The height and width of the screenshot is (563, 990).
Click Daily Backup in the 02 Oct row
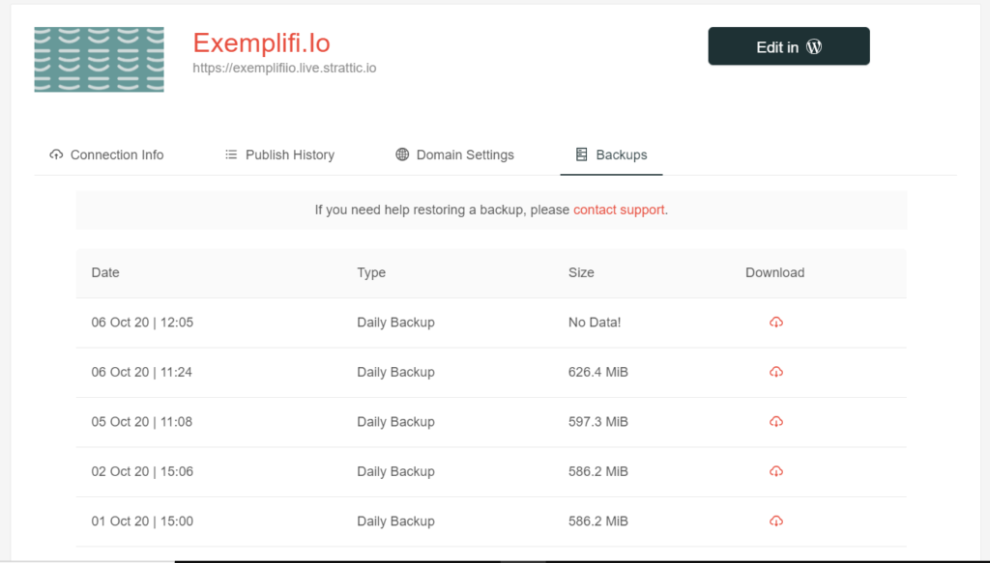click(395, 471)
